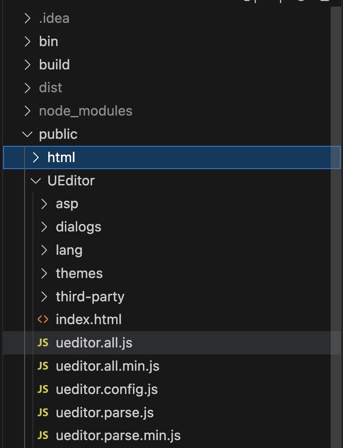The image size is (343, 448).
Task: Select the .idea folder
Action: click(x=54, y=18)
